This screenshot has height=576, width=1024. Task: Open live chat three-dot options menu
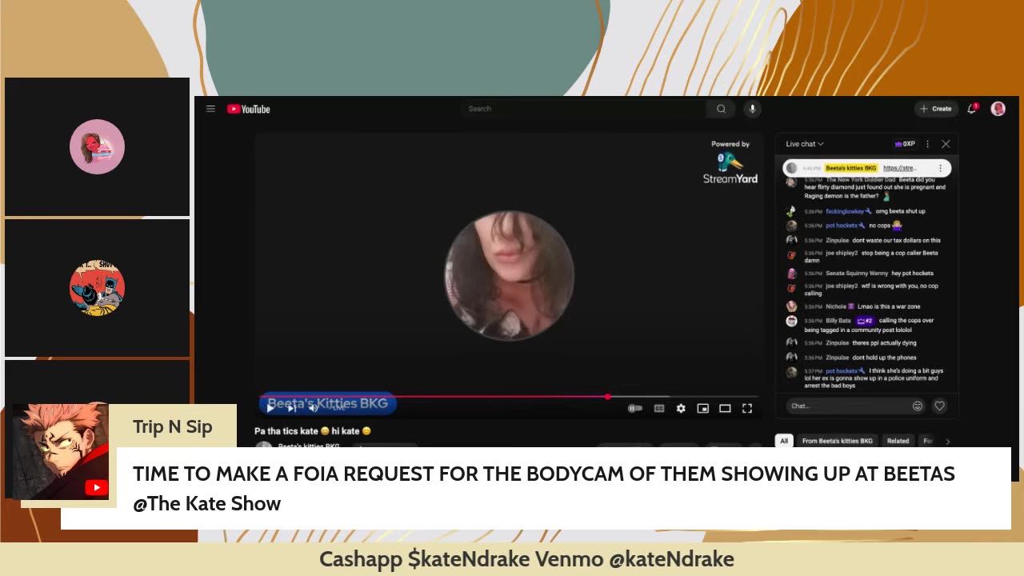(x=927, y=144)
